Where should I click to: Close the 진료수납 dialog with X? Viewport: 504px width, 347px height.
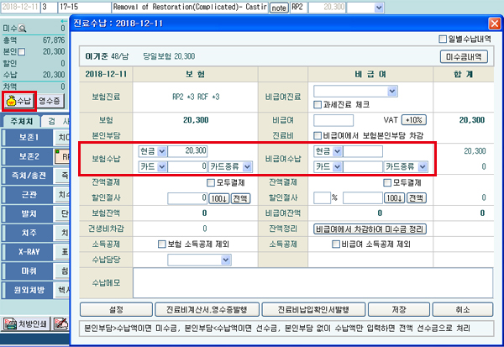(495, 24)
